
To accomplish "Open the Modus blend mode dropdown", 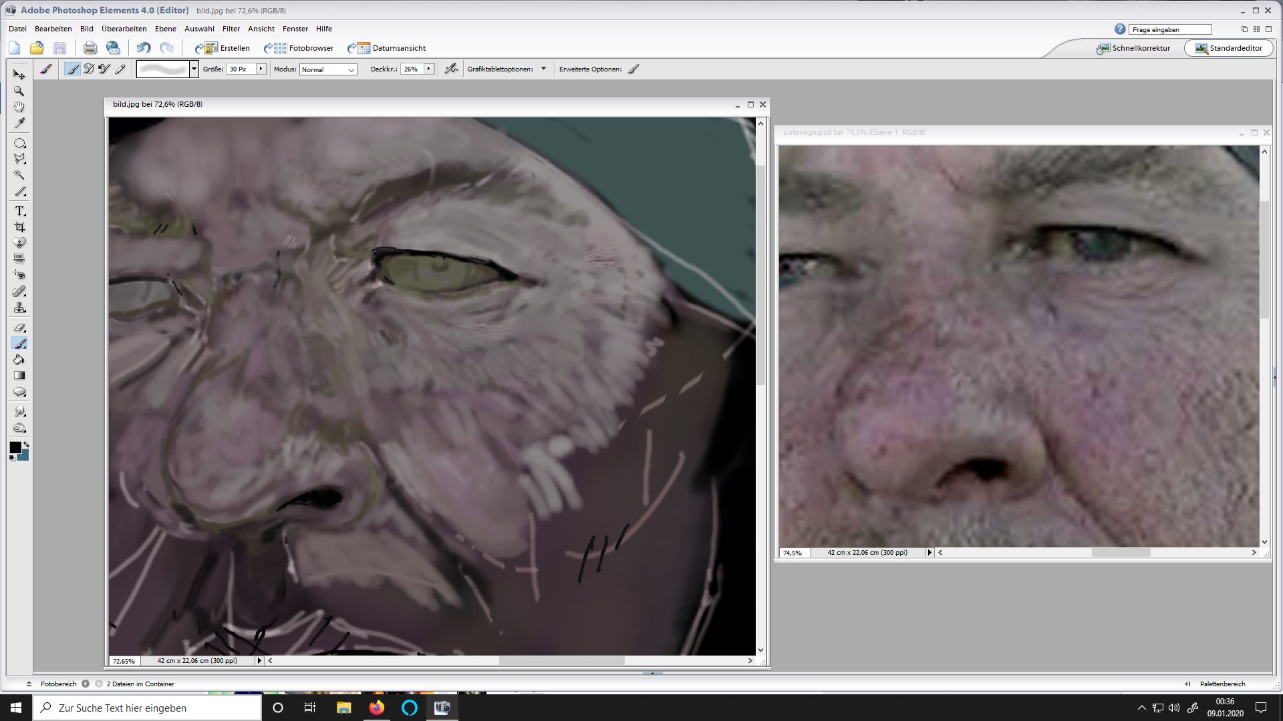I will coord(328,69).
